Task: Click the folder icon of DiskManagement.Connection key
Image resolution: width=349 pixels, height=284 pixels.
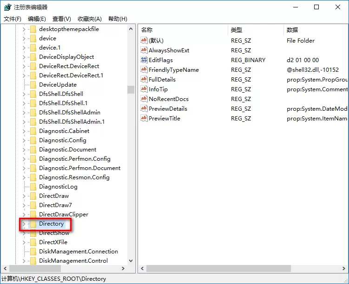Action: pyautogui.click(x=33, y=252)
